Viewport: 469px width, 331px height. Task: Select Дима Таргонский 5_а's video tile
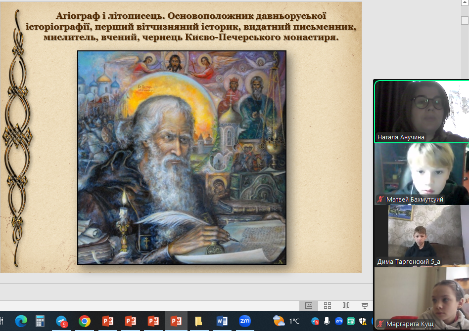pos(422,236)
